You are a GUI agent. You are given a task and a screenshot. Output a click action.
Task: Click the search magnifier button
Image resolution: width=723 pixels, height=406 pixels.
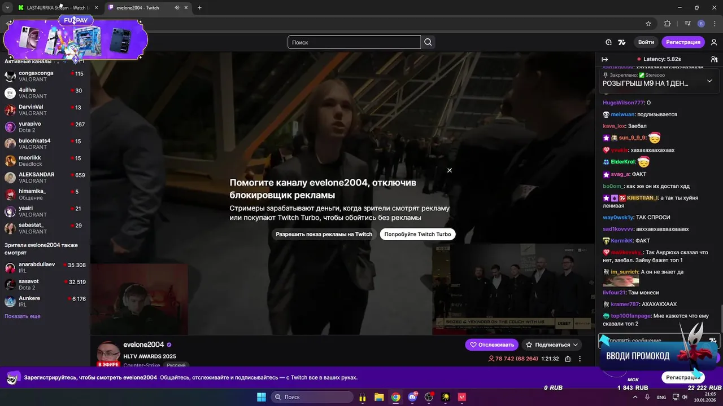428,42
